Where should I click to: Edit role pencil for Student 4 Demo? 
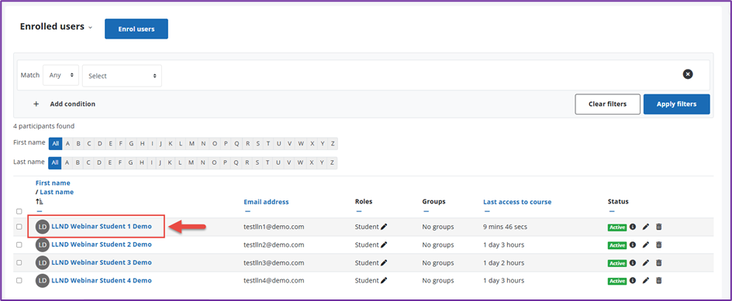pyautogui.click(x=384, y=281)
